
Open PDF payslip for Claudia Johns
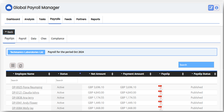(160, 92)
